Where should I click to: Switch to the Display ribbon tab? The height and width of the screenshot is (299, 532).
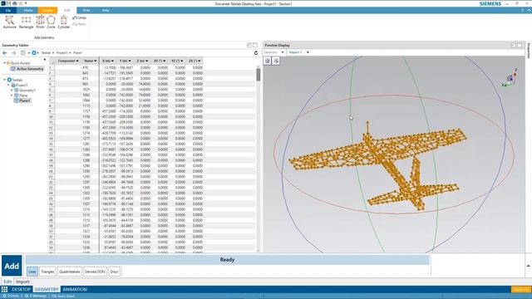coord(47,10)
